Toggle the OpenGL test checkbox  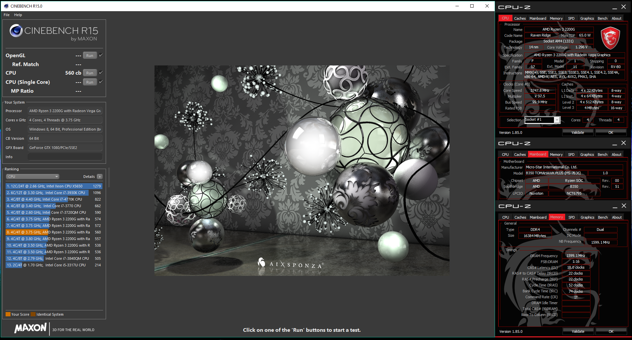pyautogui.click(x=101, y=55)
